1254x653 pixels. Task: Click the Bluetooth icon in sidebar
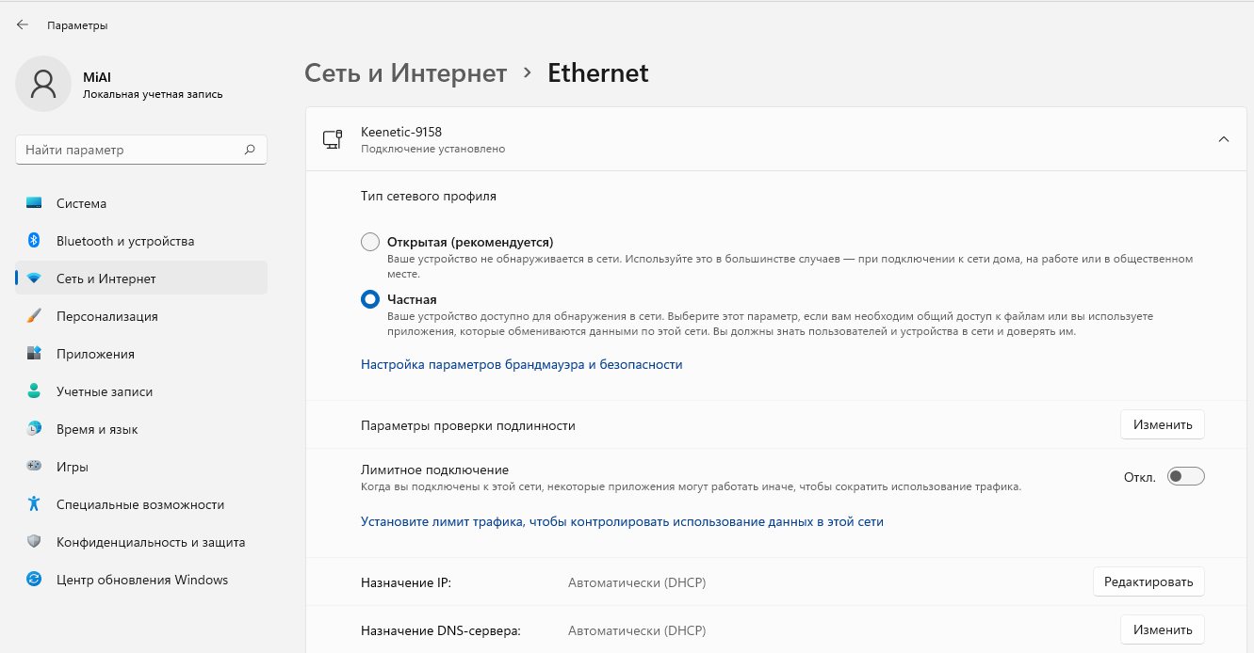(x=34, y=241)
